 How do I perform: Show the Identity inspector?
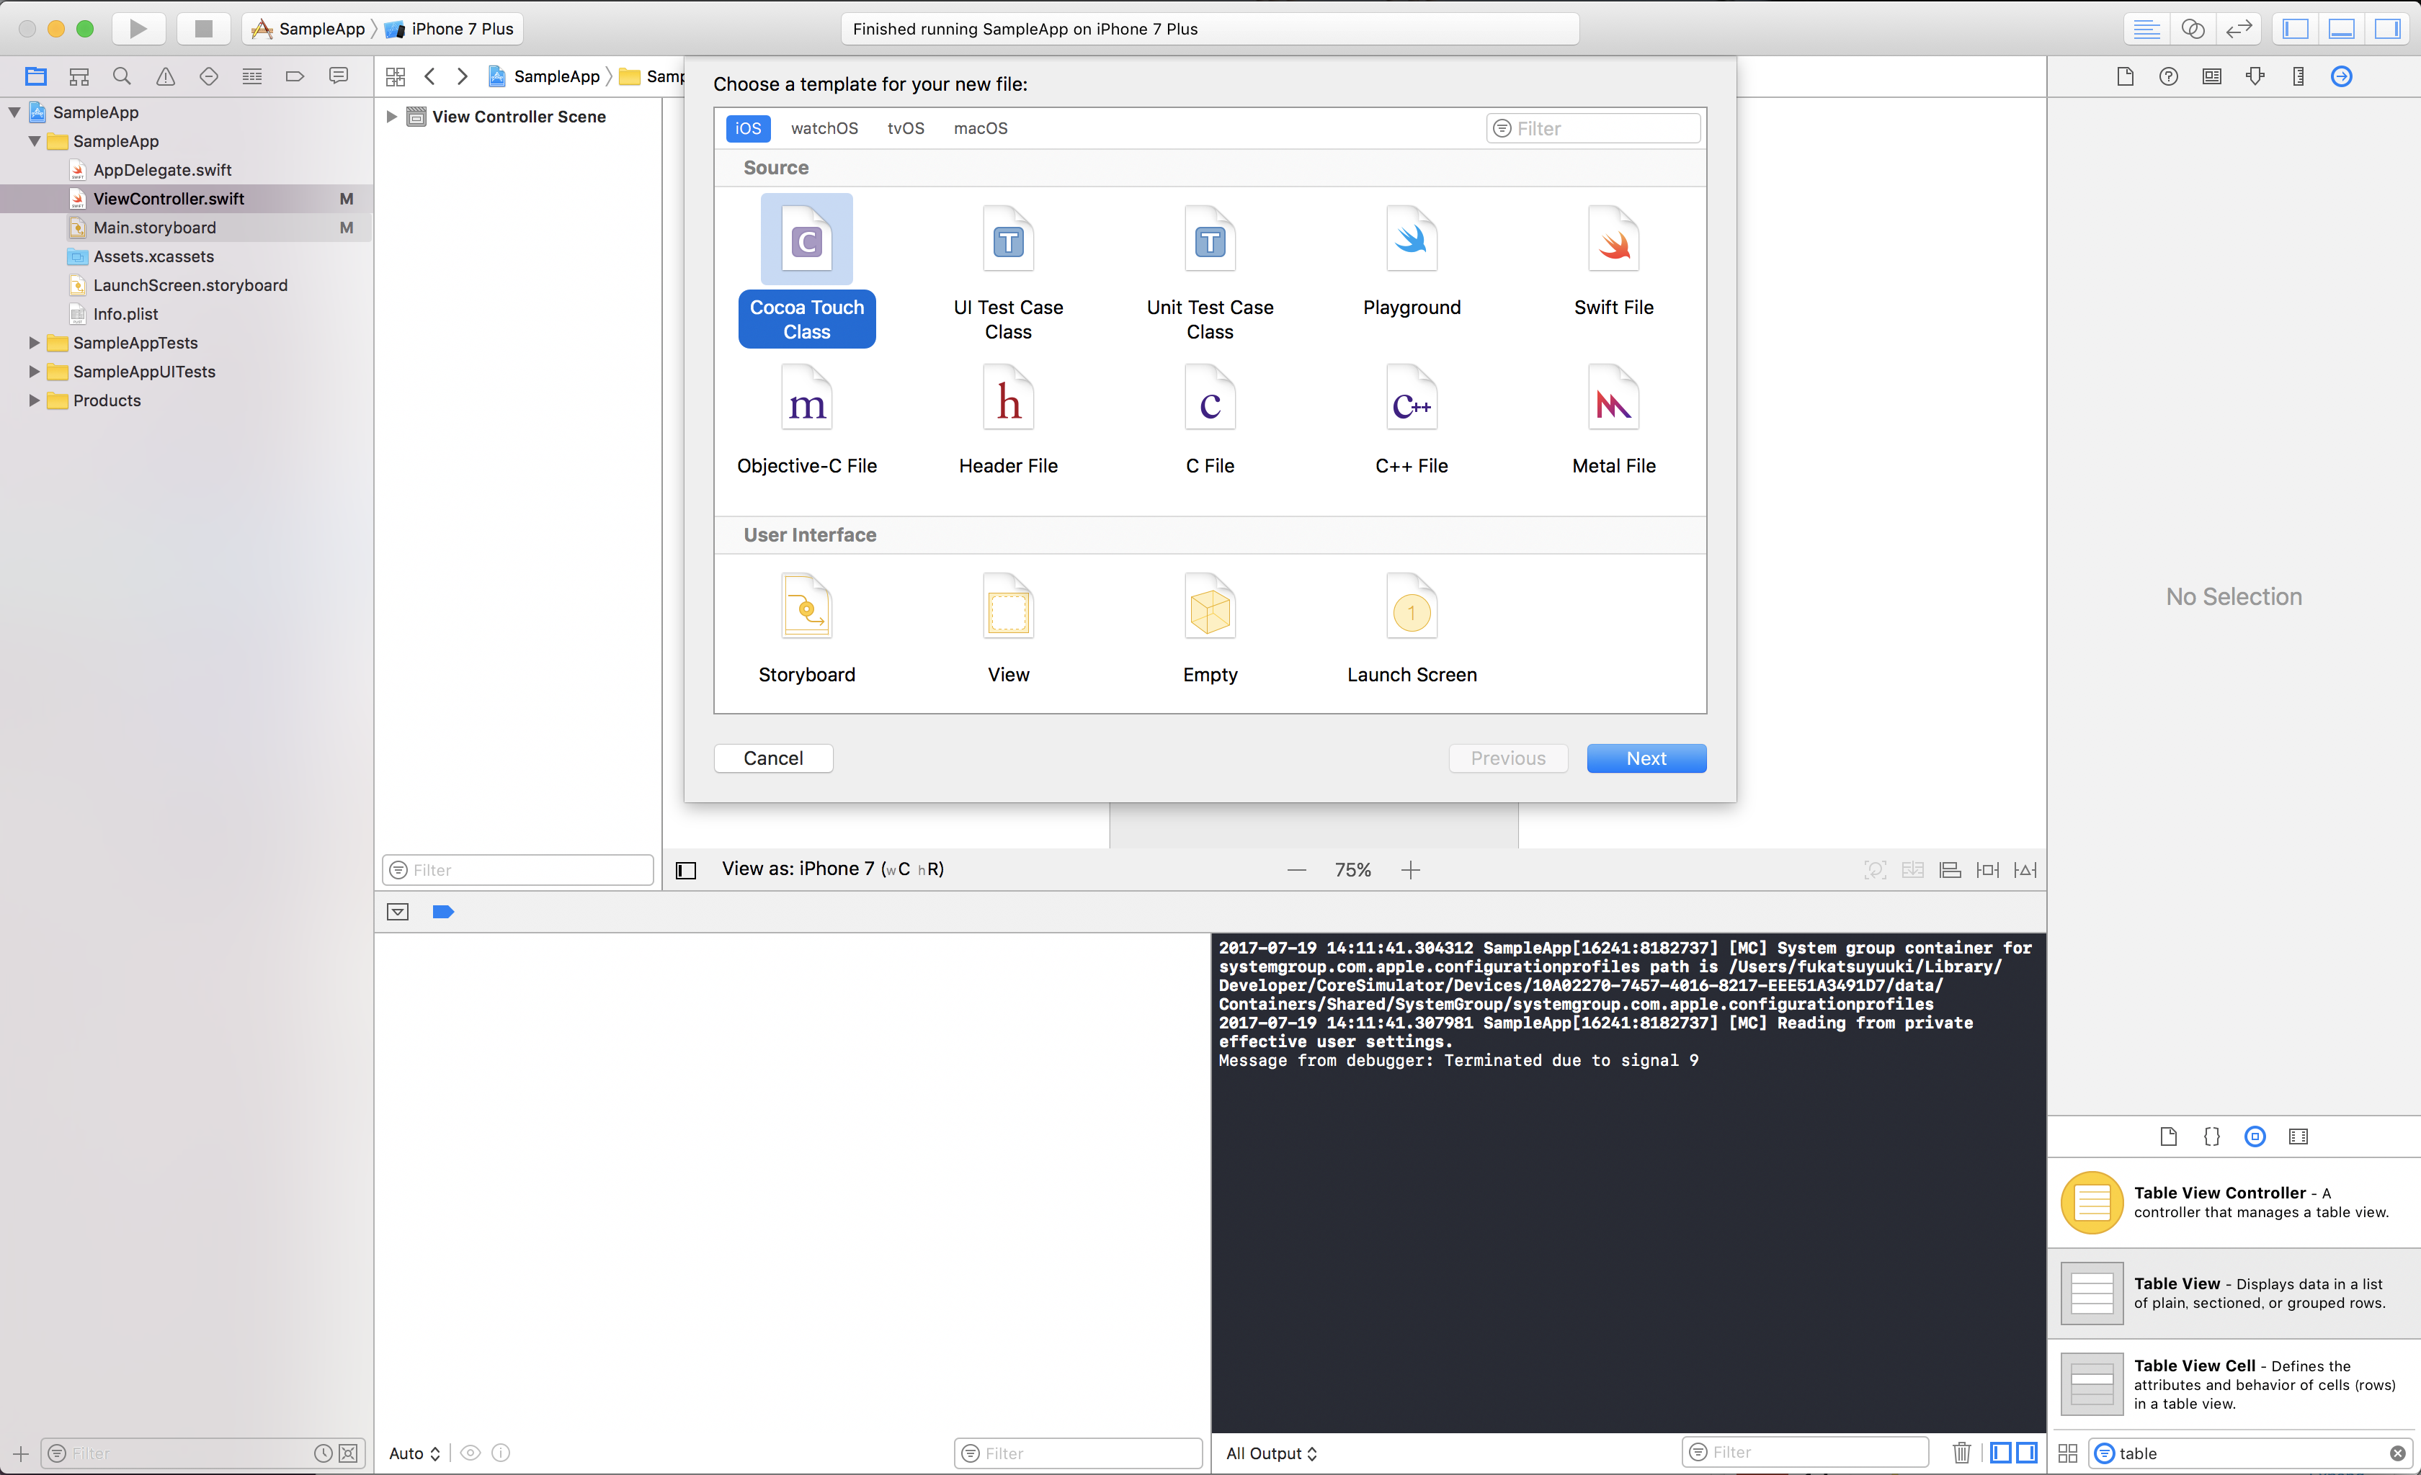tap(2212, 76)
